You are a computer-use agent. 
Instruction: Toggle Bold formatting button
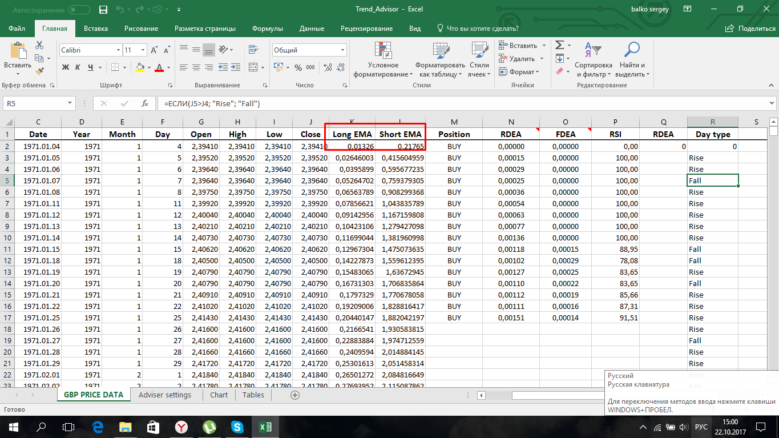point(65,67)
